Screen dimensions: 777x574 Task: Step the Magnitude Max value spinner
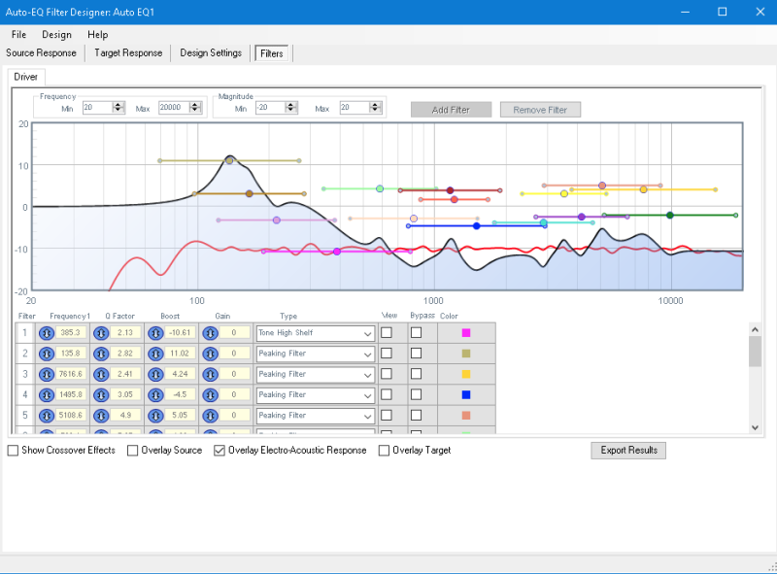[375, 107]
